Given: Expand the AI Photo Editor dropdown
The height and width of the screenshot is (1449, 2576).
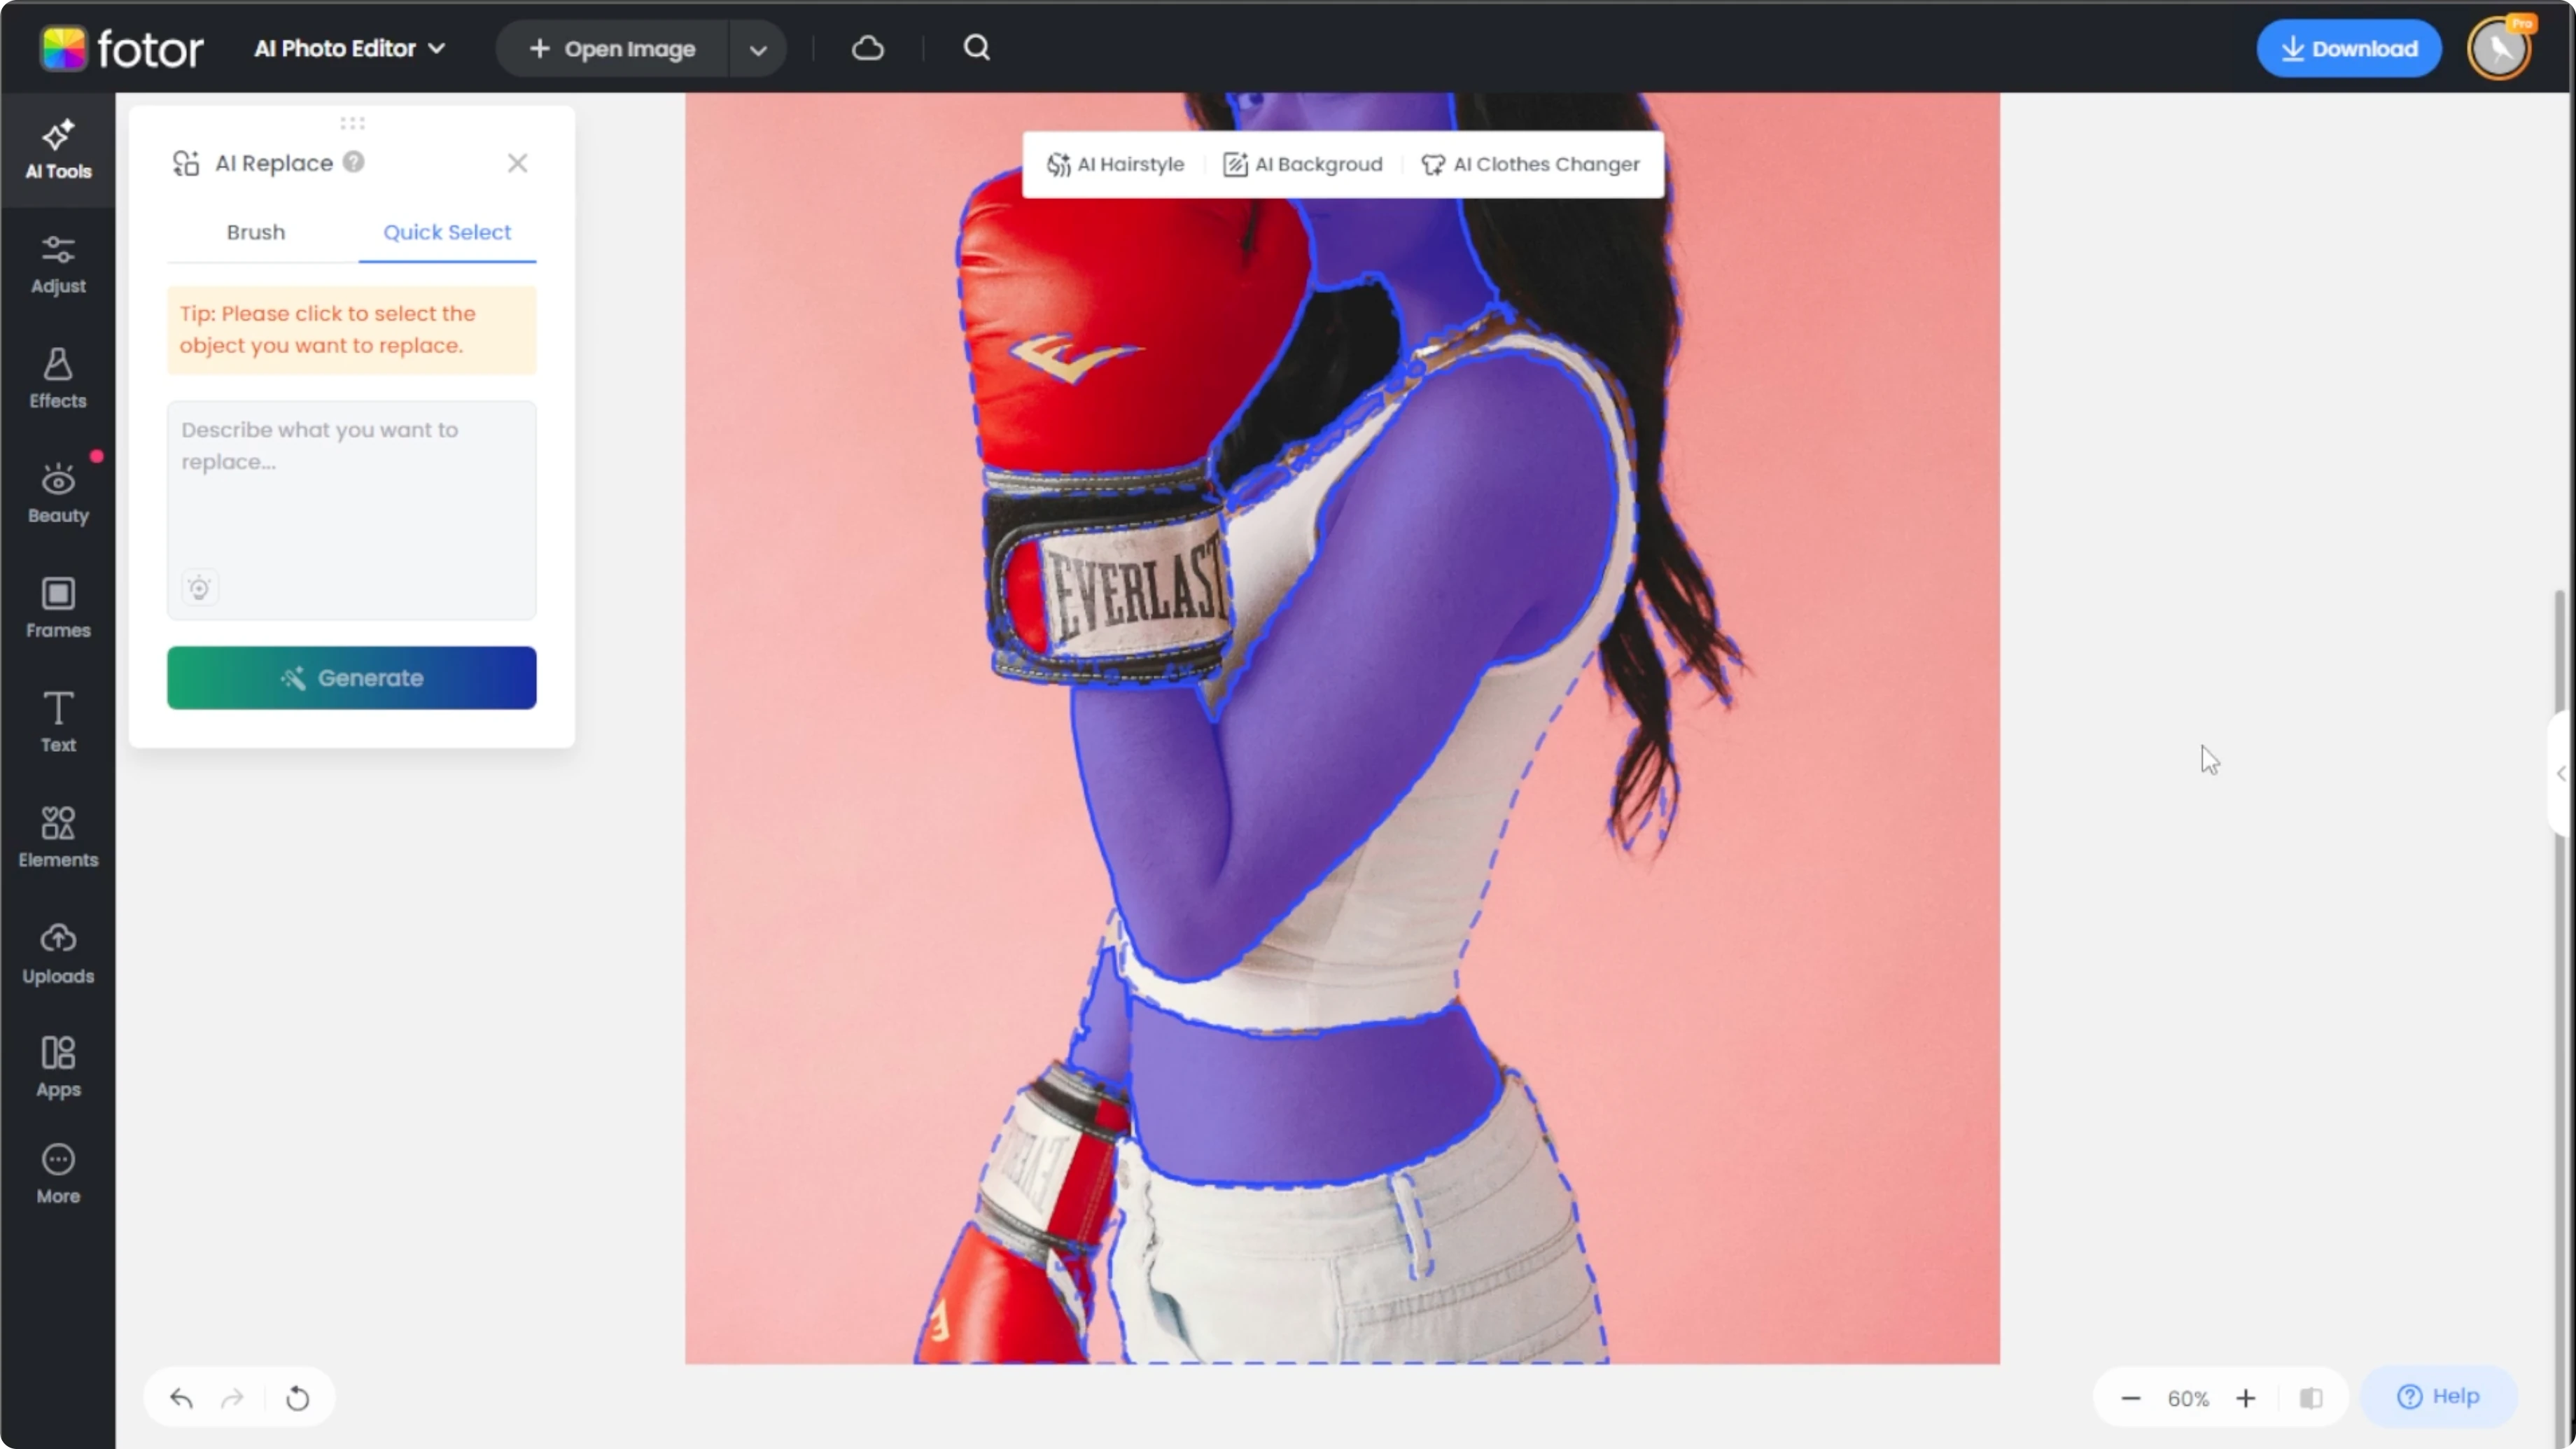Looking at the screenshot, I should [x=349, y=48].
